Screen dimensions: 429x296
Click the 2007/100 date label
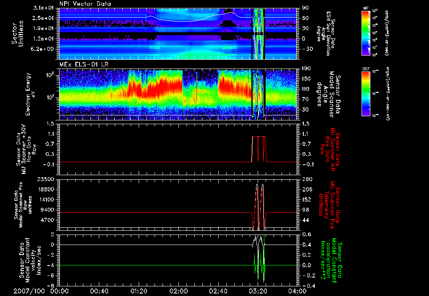click(x=29, y=291)
